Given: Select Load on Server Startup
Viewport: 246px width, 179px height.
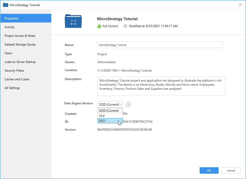Looking at the screenshot, I should pyautogui.click(x=20, y=62).
